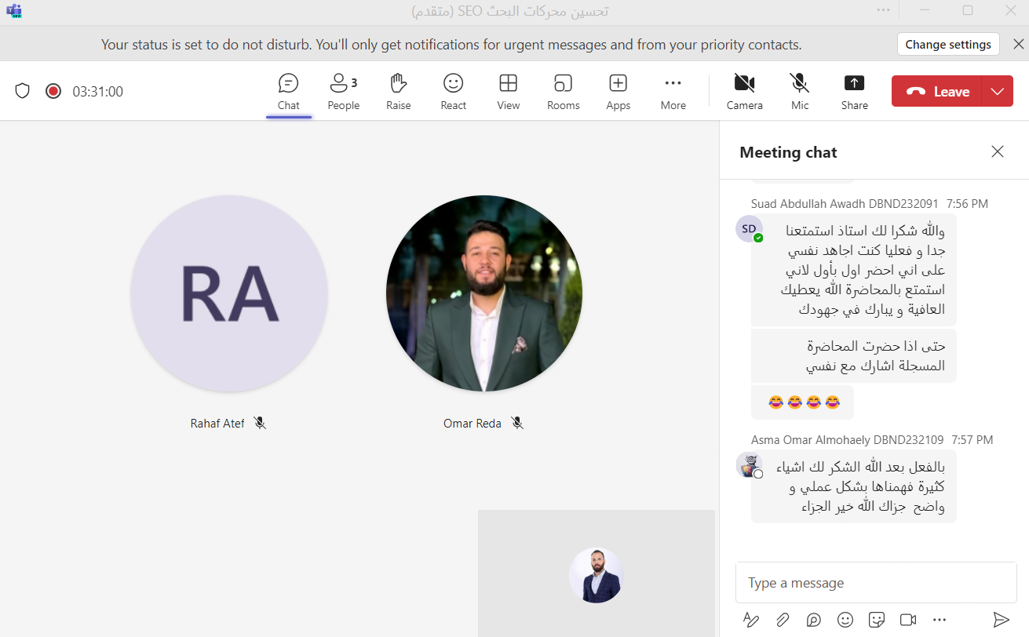Open more compose options ellipsis

[940, 620]
